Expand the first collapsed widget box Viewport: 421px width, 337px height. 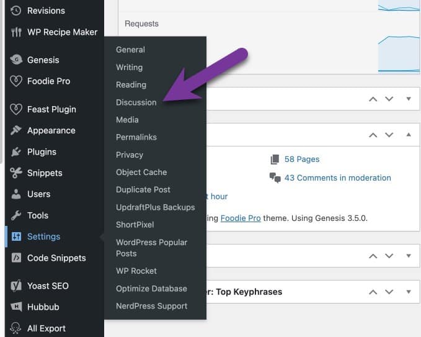(x=409, y=99)
